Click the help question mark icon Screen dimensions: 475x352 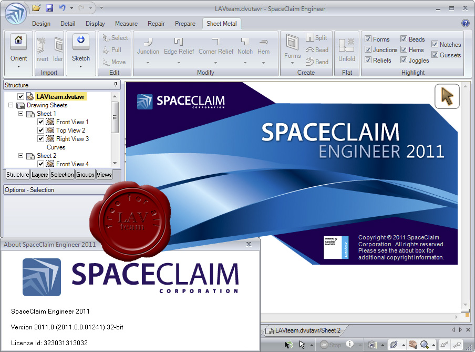466,23
